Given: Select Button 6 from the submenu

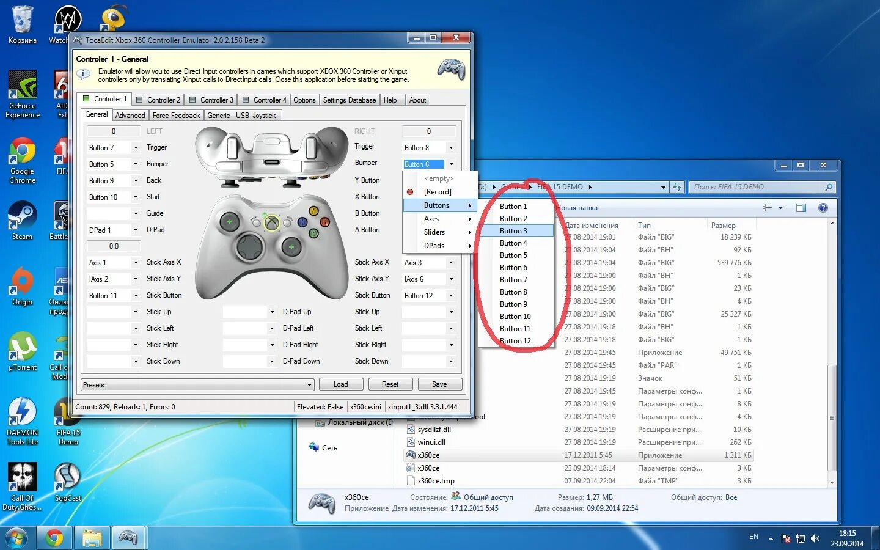Looking at the screenshot, I should click(x=516, y=268).
